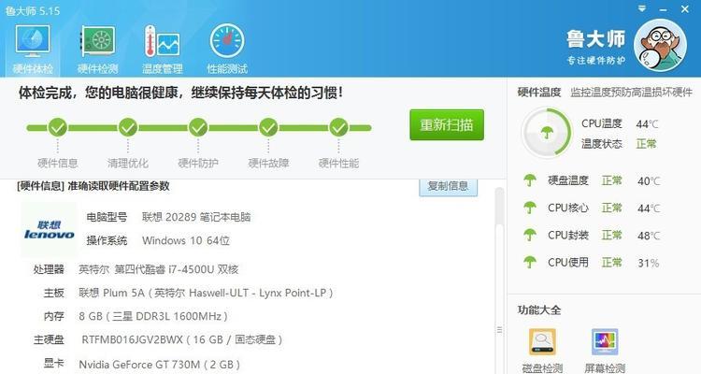Viewport: 701px width, 374px height.
Task: Select the Windows 10 64位 OS text
Action: [186, 240]
